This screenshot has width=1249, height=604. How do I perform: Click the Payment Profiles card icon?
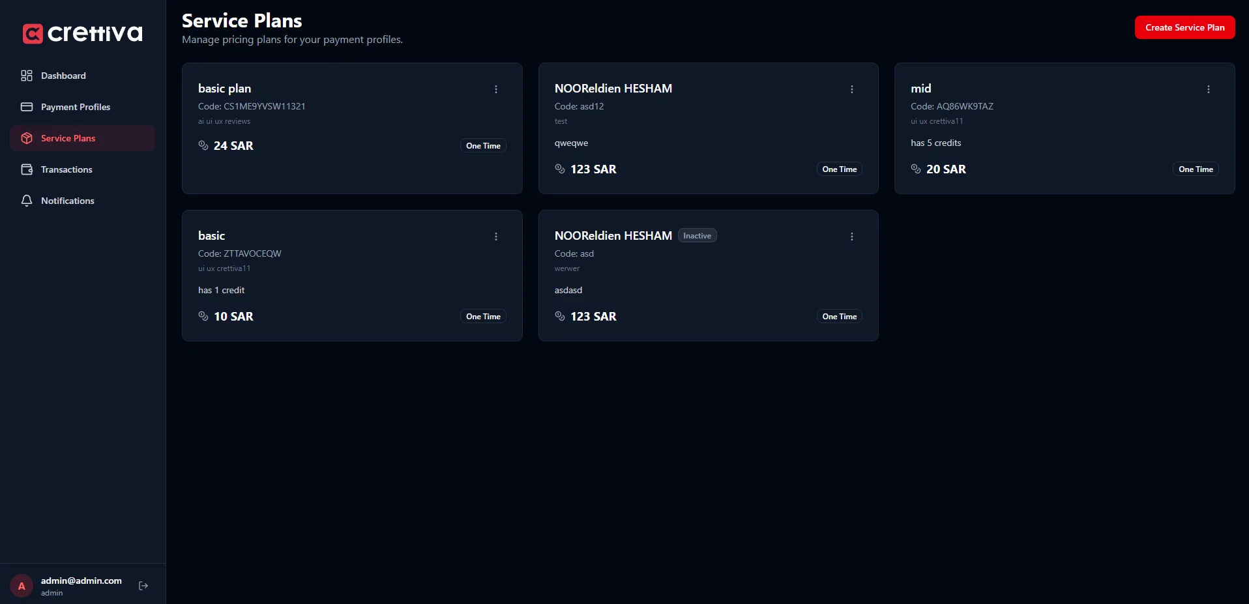click(x=27, y=107)
